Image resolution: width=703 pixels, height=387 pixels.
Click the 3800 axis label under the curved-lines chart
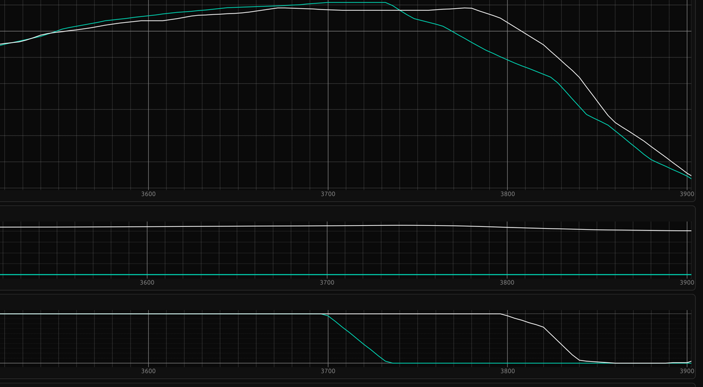(x=508, y=194)
